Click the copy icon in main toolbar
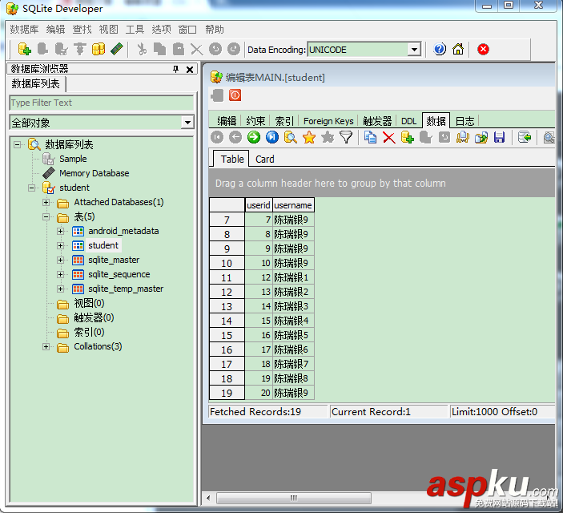 [160, 49]
